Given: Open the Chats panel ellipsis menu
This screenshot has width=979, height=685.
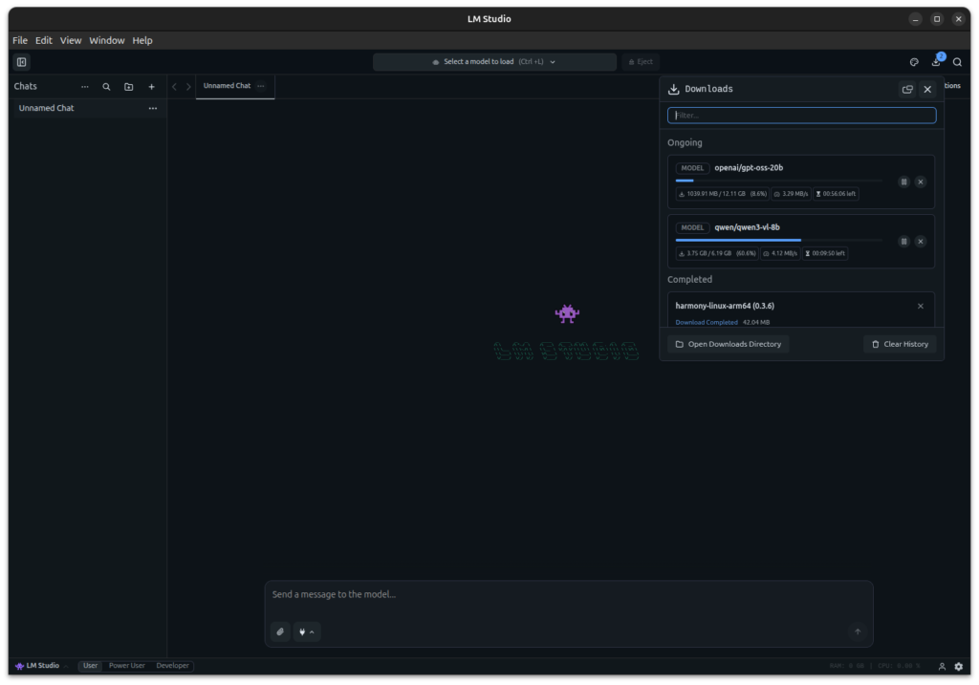Looking at the screenshot, I should [x=85, y=86].
